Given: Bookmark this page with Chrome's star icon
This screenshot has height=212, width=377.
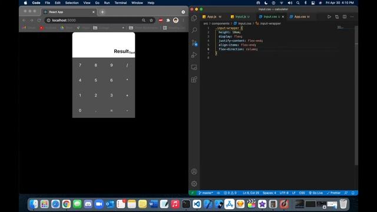Looking at the screenshot, I should [151, 21].
